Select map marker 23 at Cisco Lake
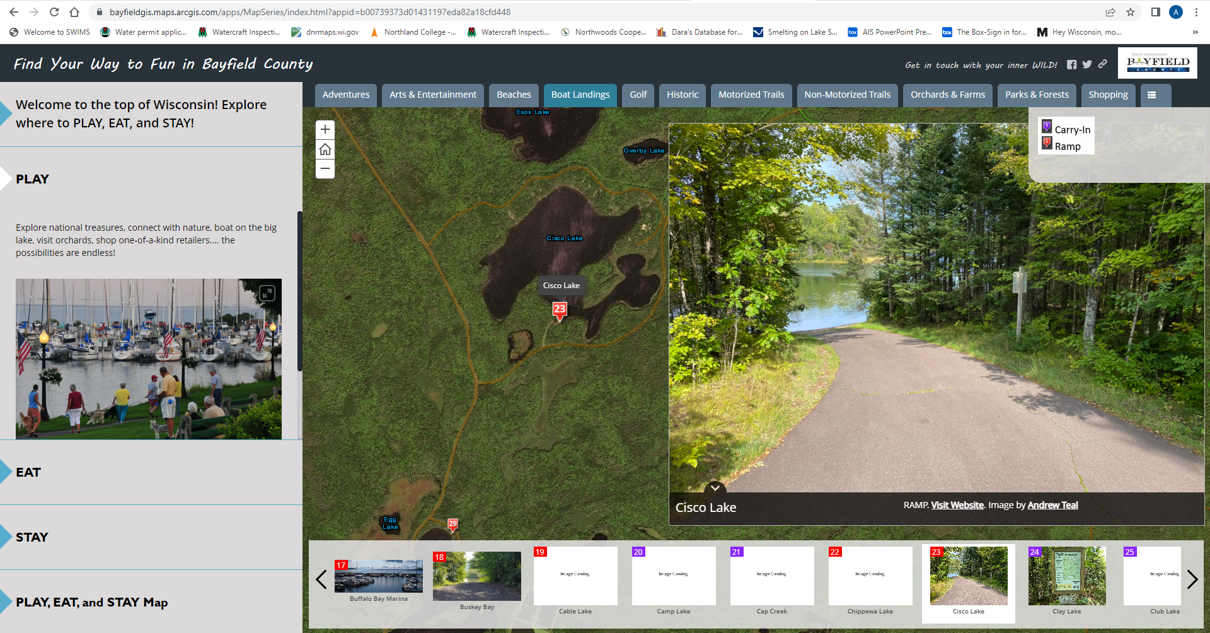 click(x=560, y=310)
